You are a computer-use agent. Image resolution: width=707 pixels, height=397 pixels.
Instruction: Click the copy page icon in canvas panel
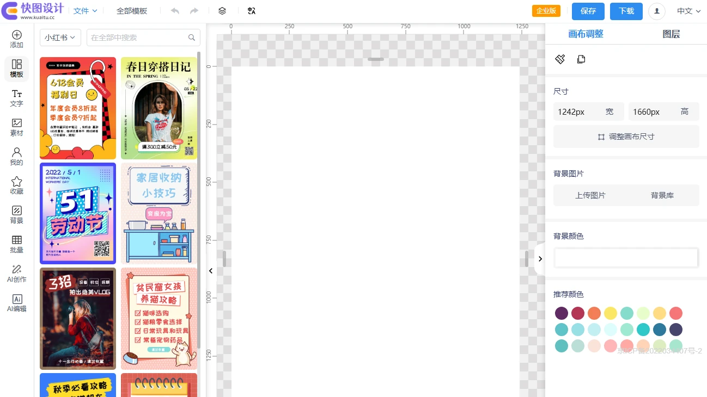[x=581, y=59]
